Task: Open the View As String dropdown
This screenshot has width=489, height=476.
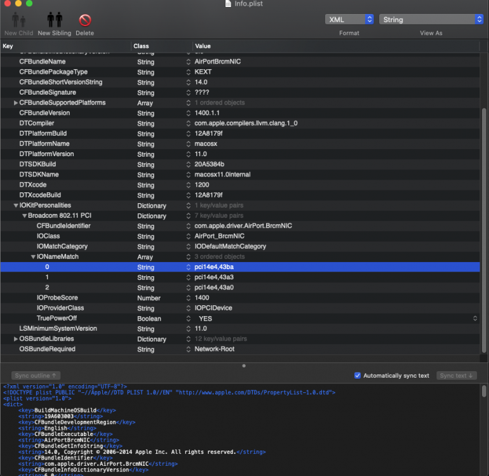Action: 431,19
